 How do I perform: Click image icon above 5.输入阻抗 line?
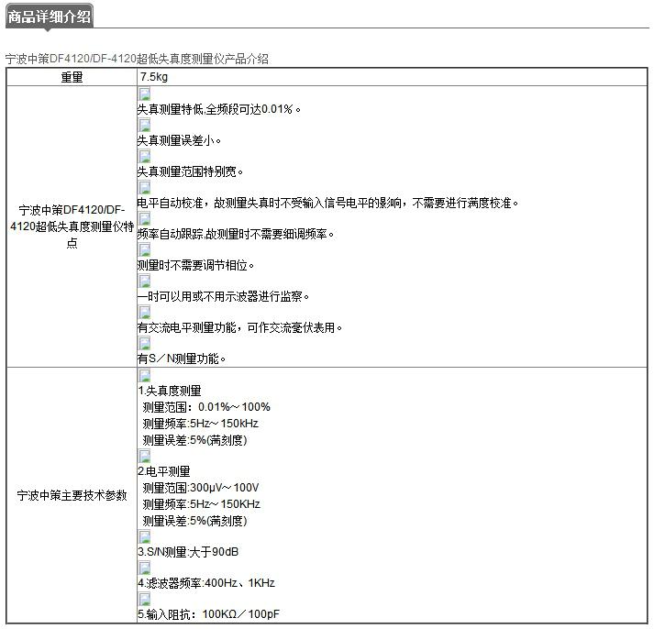click(x=144, y=599)
